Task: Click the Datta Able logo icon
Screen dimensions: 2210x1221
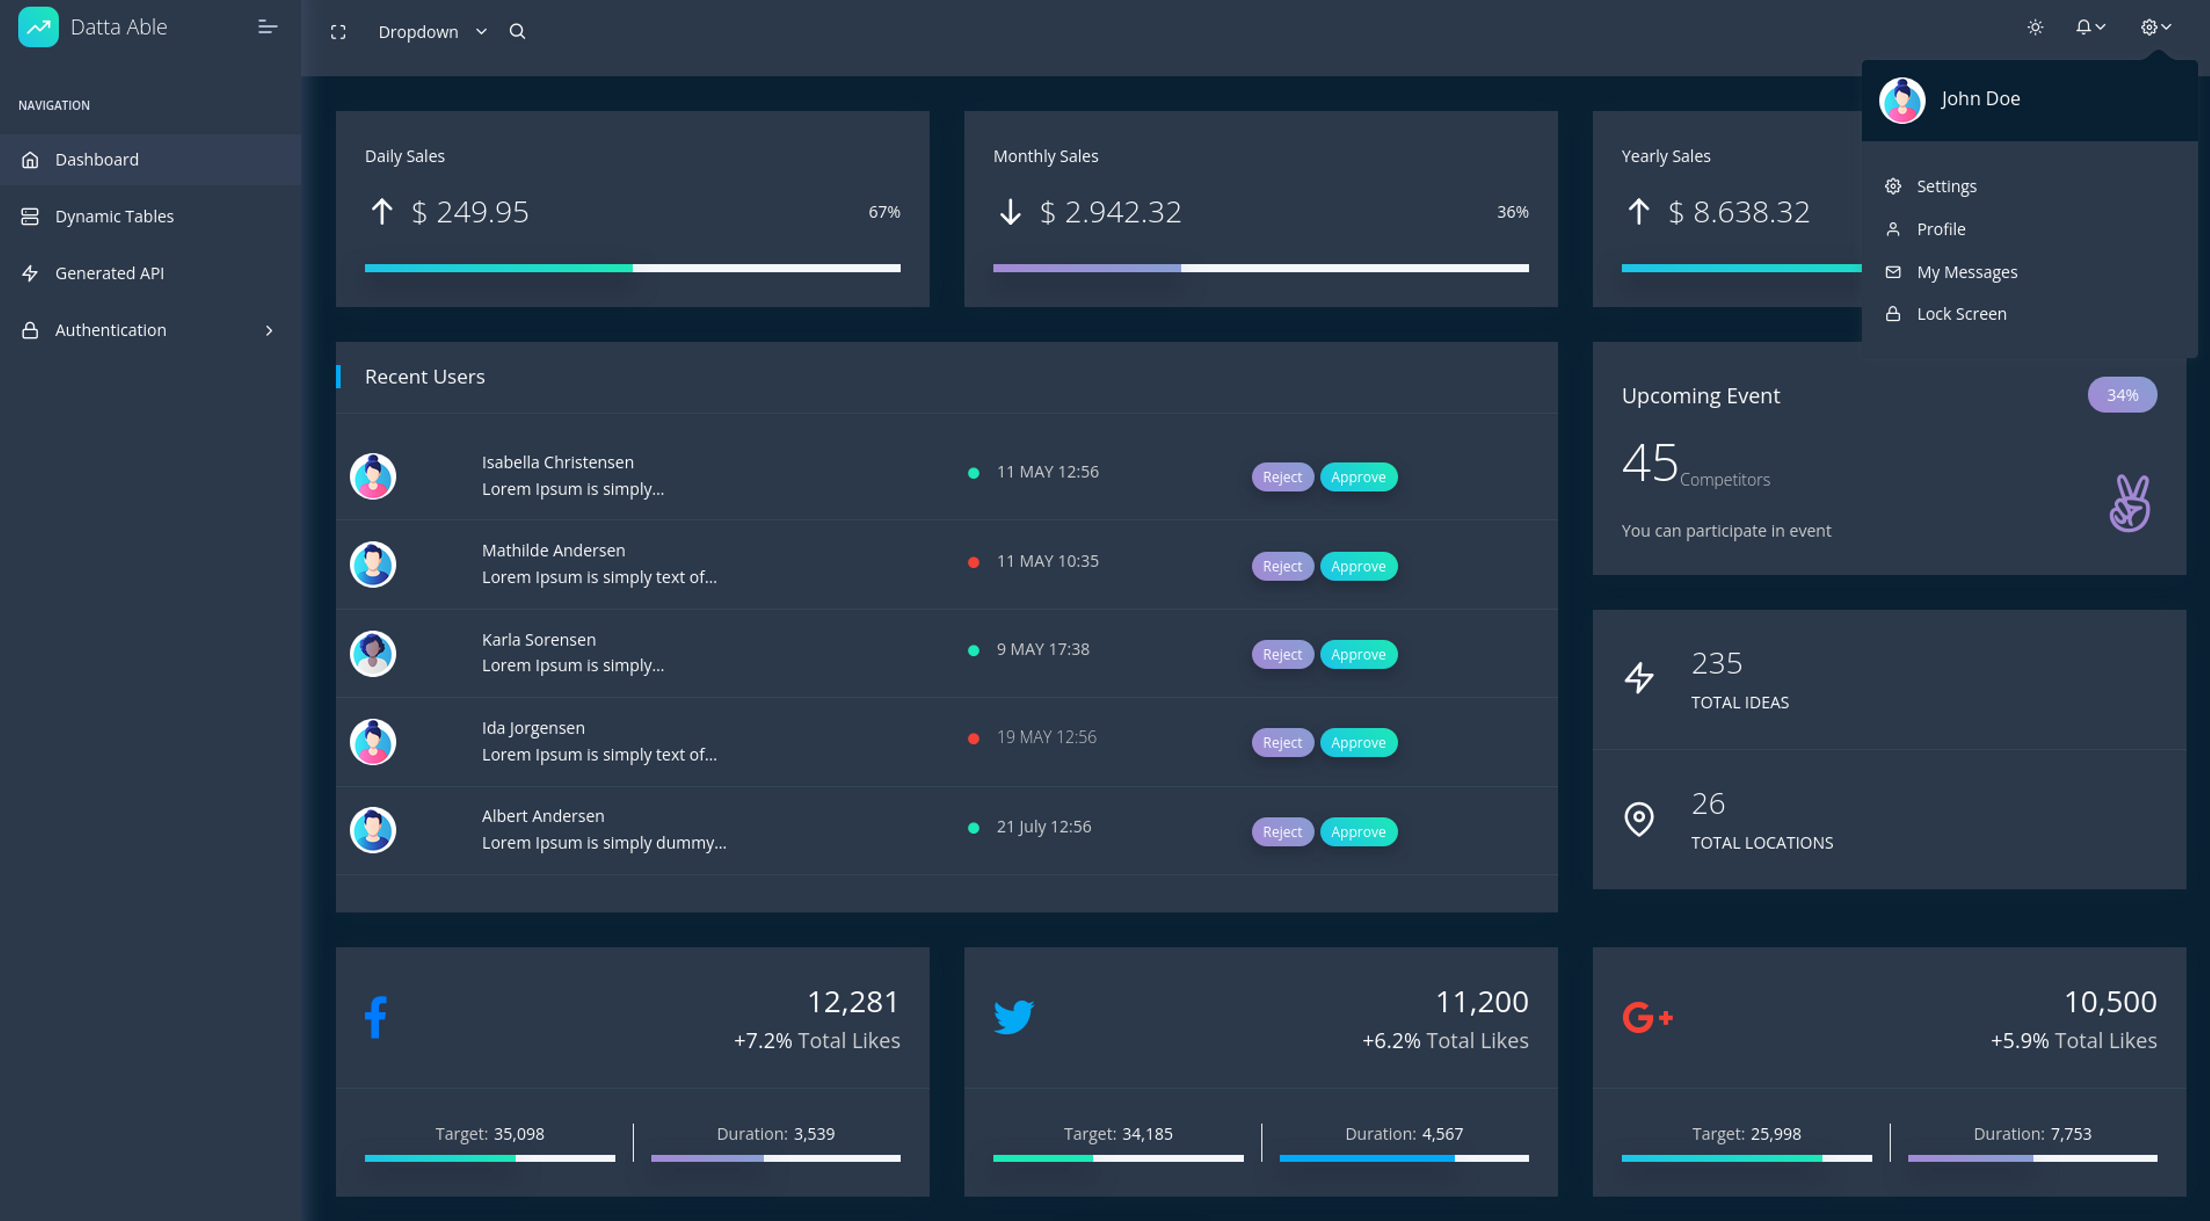Action: point(39,26)
